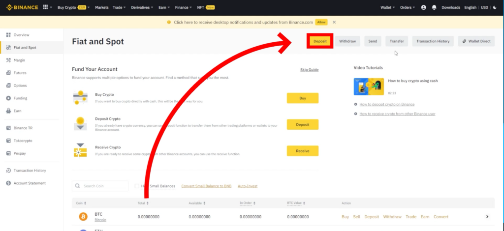Viewport: 504px width, 231px height.
Task: Click the search magnifier icon
Action: [77, 186]
